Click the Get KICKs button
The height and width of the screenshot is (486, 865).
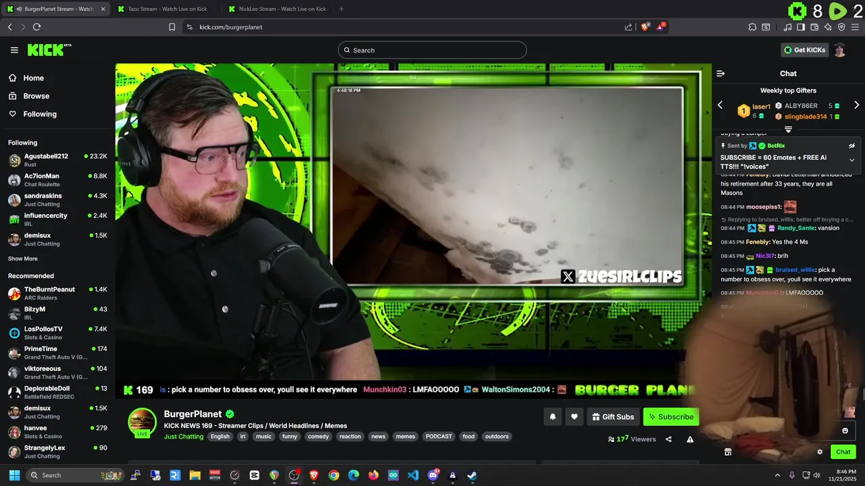[x=804, y=50]
